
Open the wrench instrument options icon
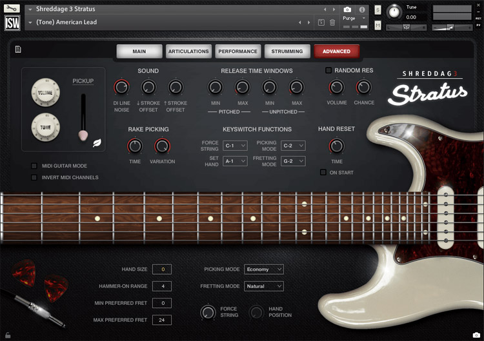[12, 8]
